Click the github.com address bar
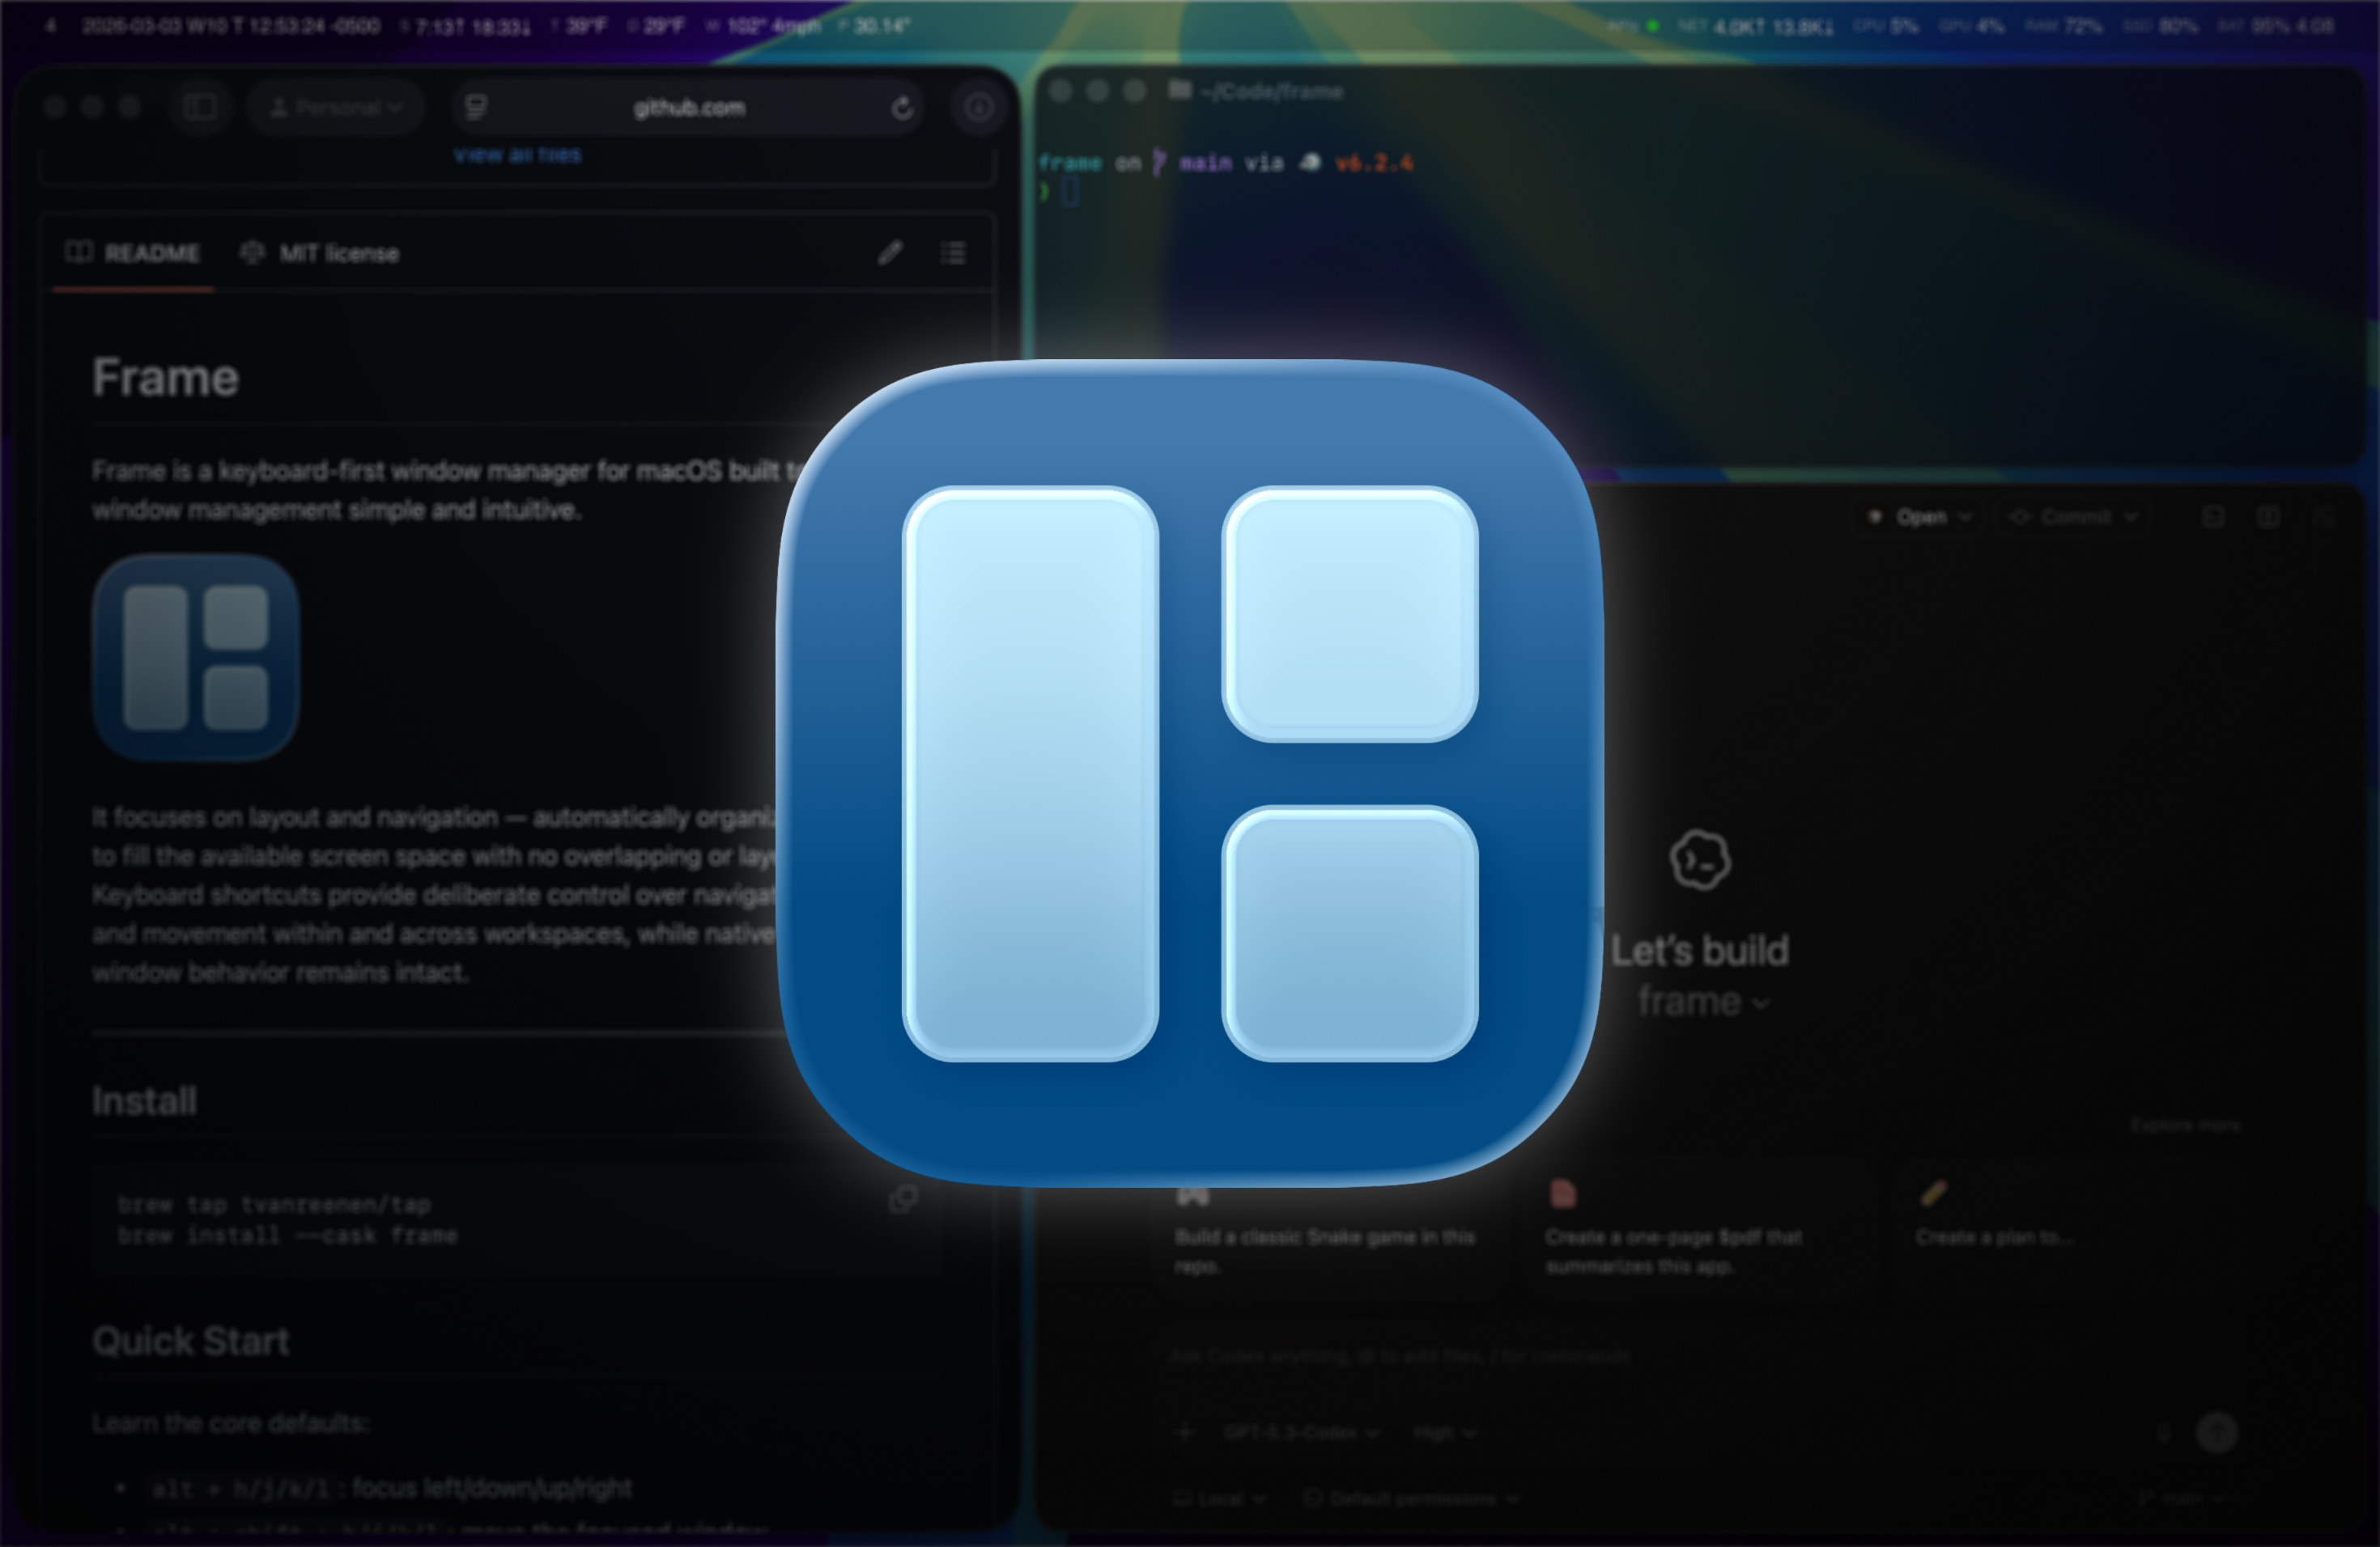Viewport: 2380px width, 1547px height. [688, 108]
